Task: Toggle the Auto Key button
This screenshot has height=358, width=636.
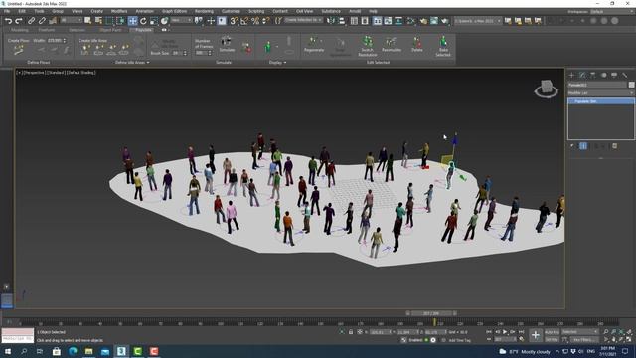Action: tap(552, 332)
